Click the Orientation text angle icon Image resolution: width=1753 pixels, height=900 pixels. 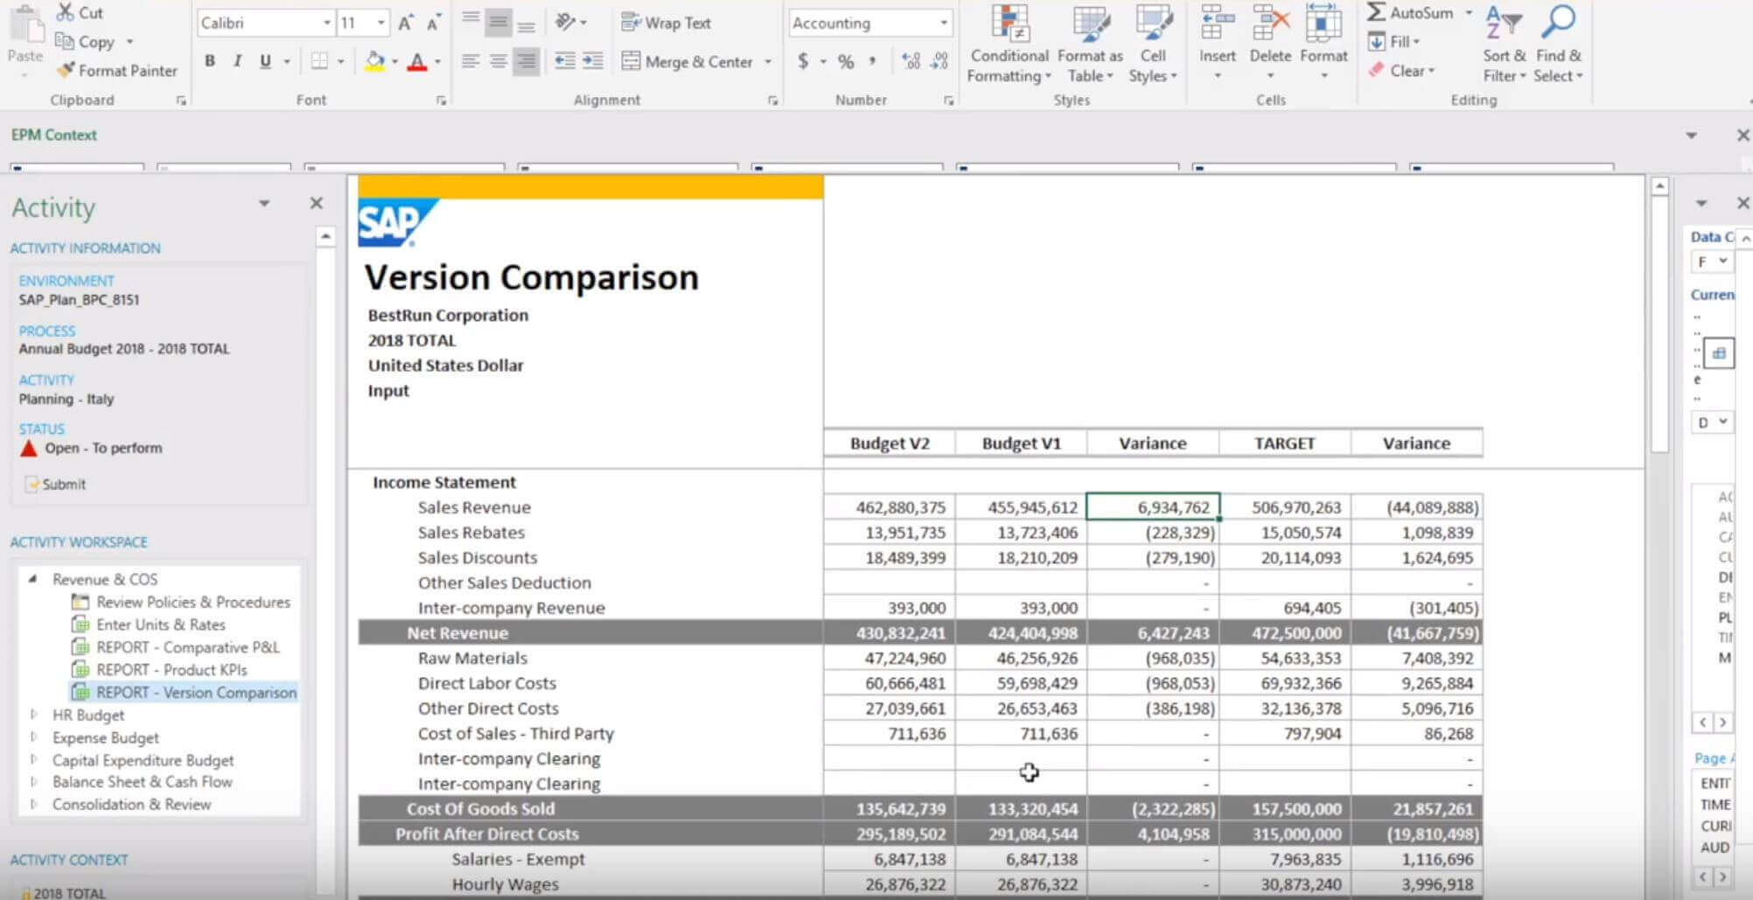566,22
